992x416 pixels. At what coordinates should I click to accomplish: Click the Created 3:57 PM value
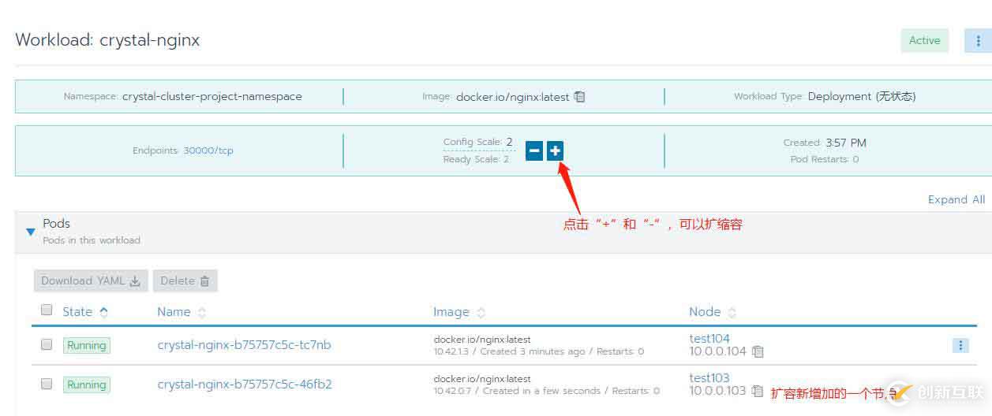(846, 143)
